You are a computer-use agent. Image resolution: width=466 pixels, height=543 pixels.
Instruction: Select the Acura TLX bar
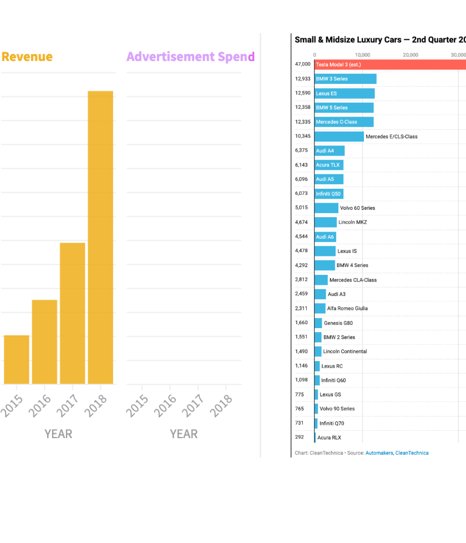328,165
